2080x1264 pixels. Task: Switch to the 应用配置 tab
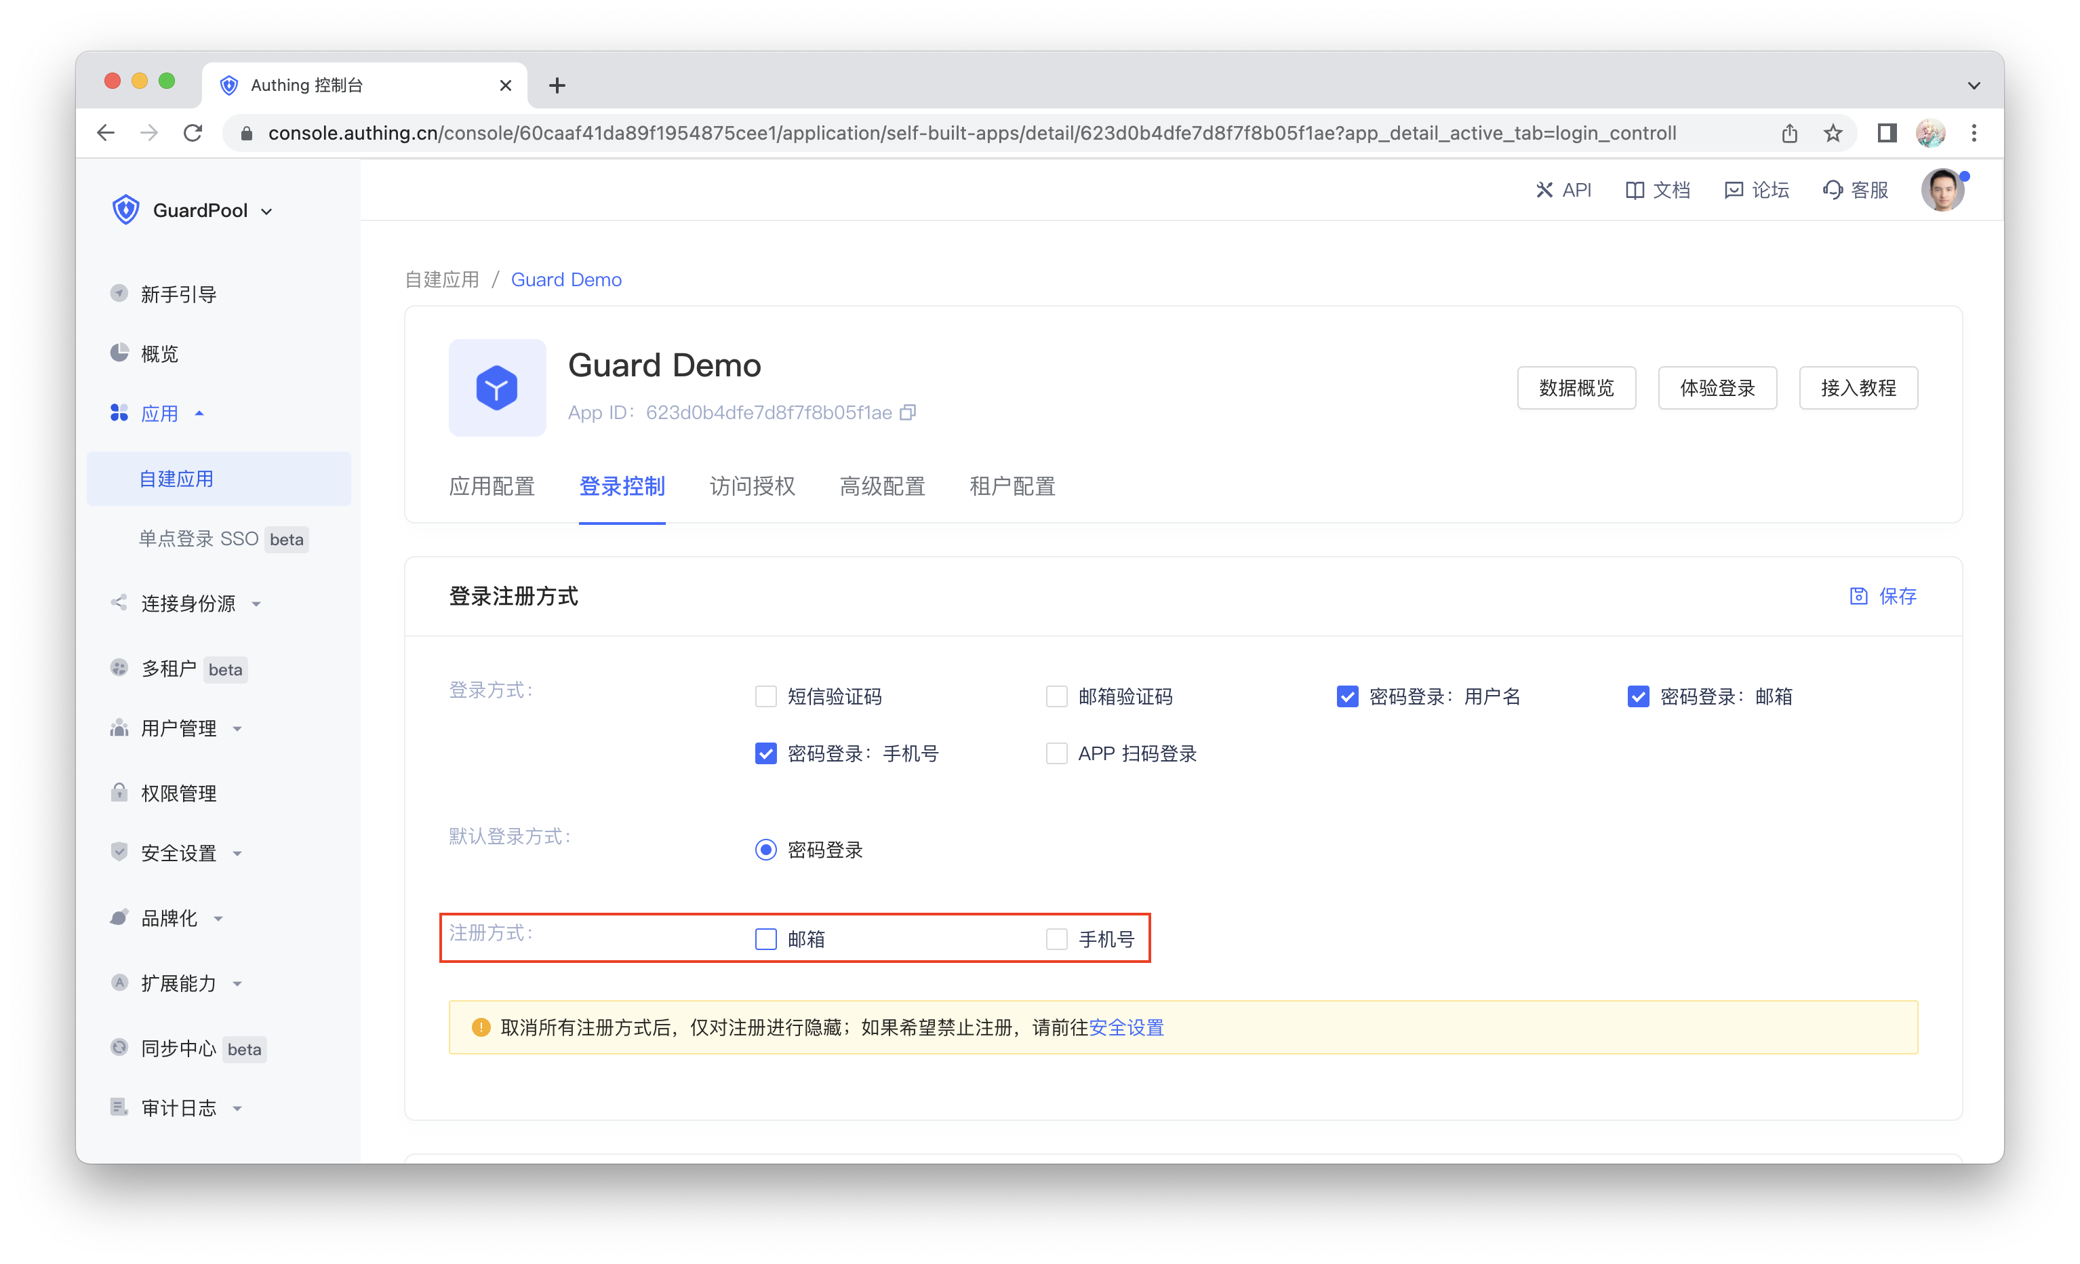tap(492, 486)
